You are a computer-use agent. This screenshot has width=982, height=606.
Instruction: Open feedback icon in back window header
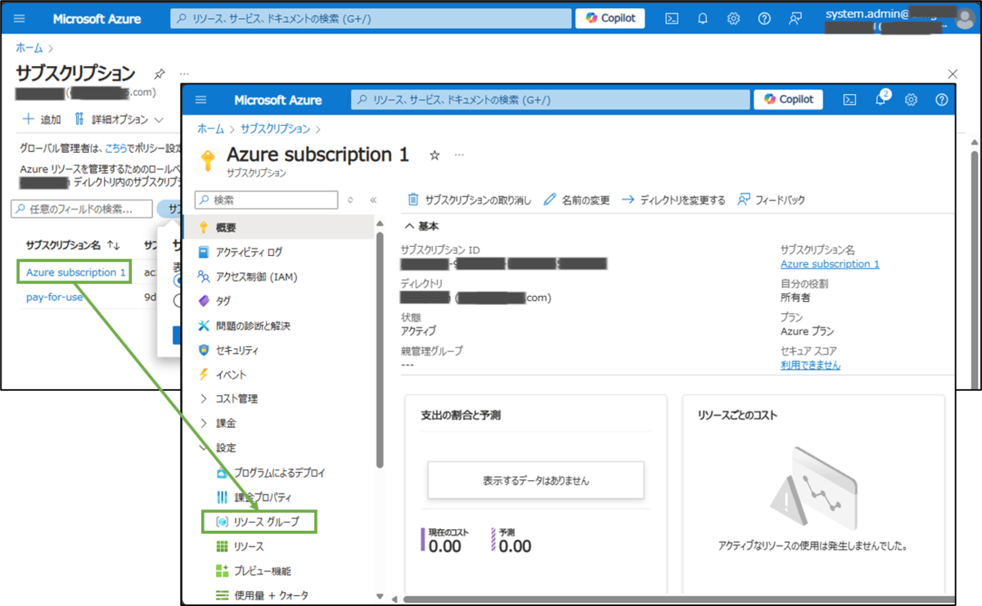click(x=795, y=18)
